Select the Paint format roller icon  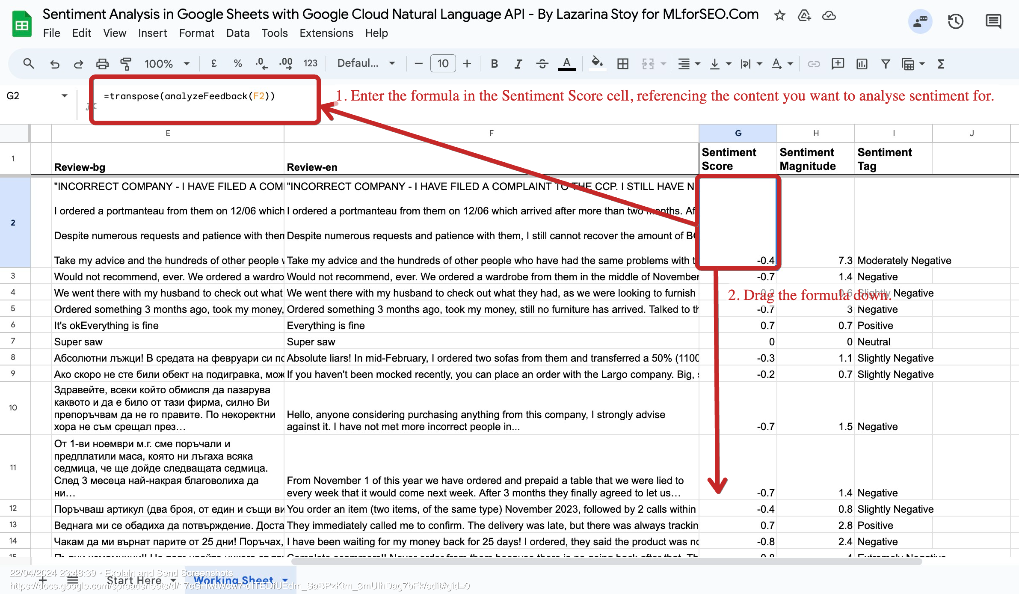click(126, 64)
